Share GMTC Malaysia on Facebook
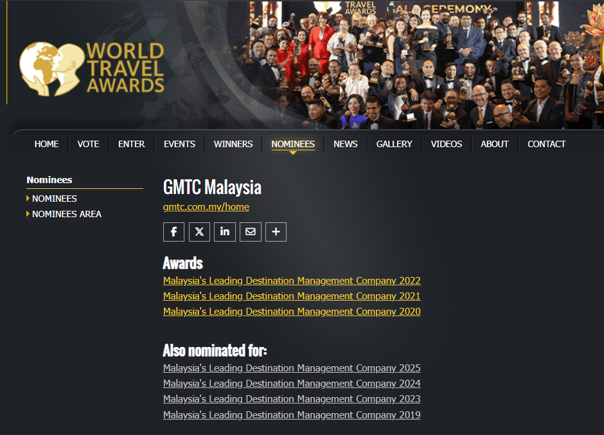The height and width of the screenshot is (435, 604). point(173,232)
